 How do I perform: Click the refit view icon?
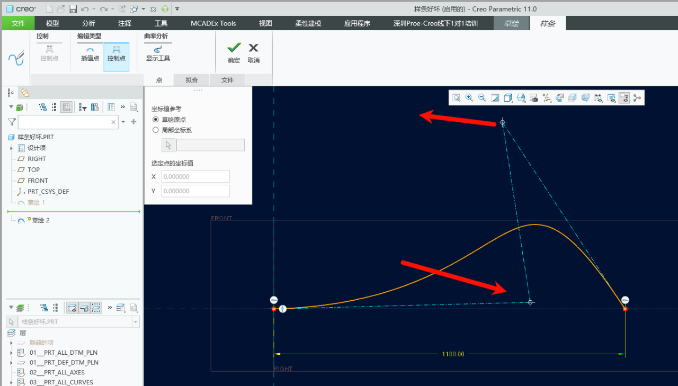(456, 98)
